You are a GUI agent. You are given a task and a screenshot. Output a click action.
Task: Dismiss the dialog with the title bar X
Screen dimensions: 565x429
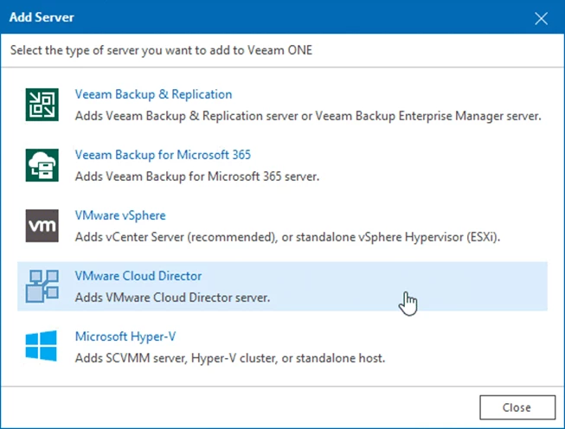pyautogui.click(x=542, y=18)
